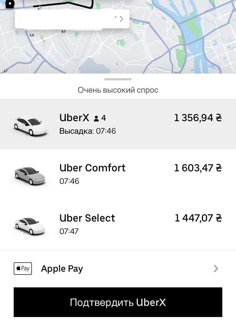
Task: Tap the gray Uber Comfort car icon
Action: 30,174
